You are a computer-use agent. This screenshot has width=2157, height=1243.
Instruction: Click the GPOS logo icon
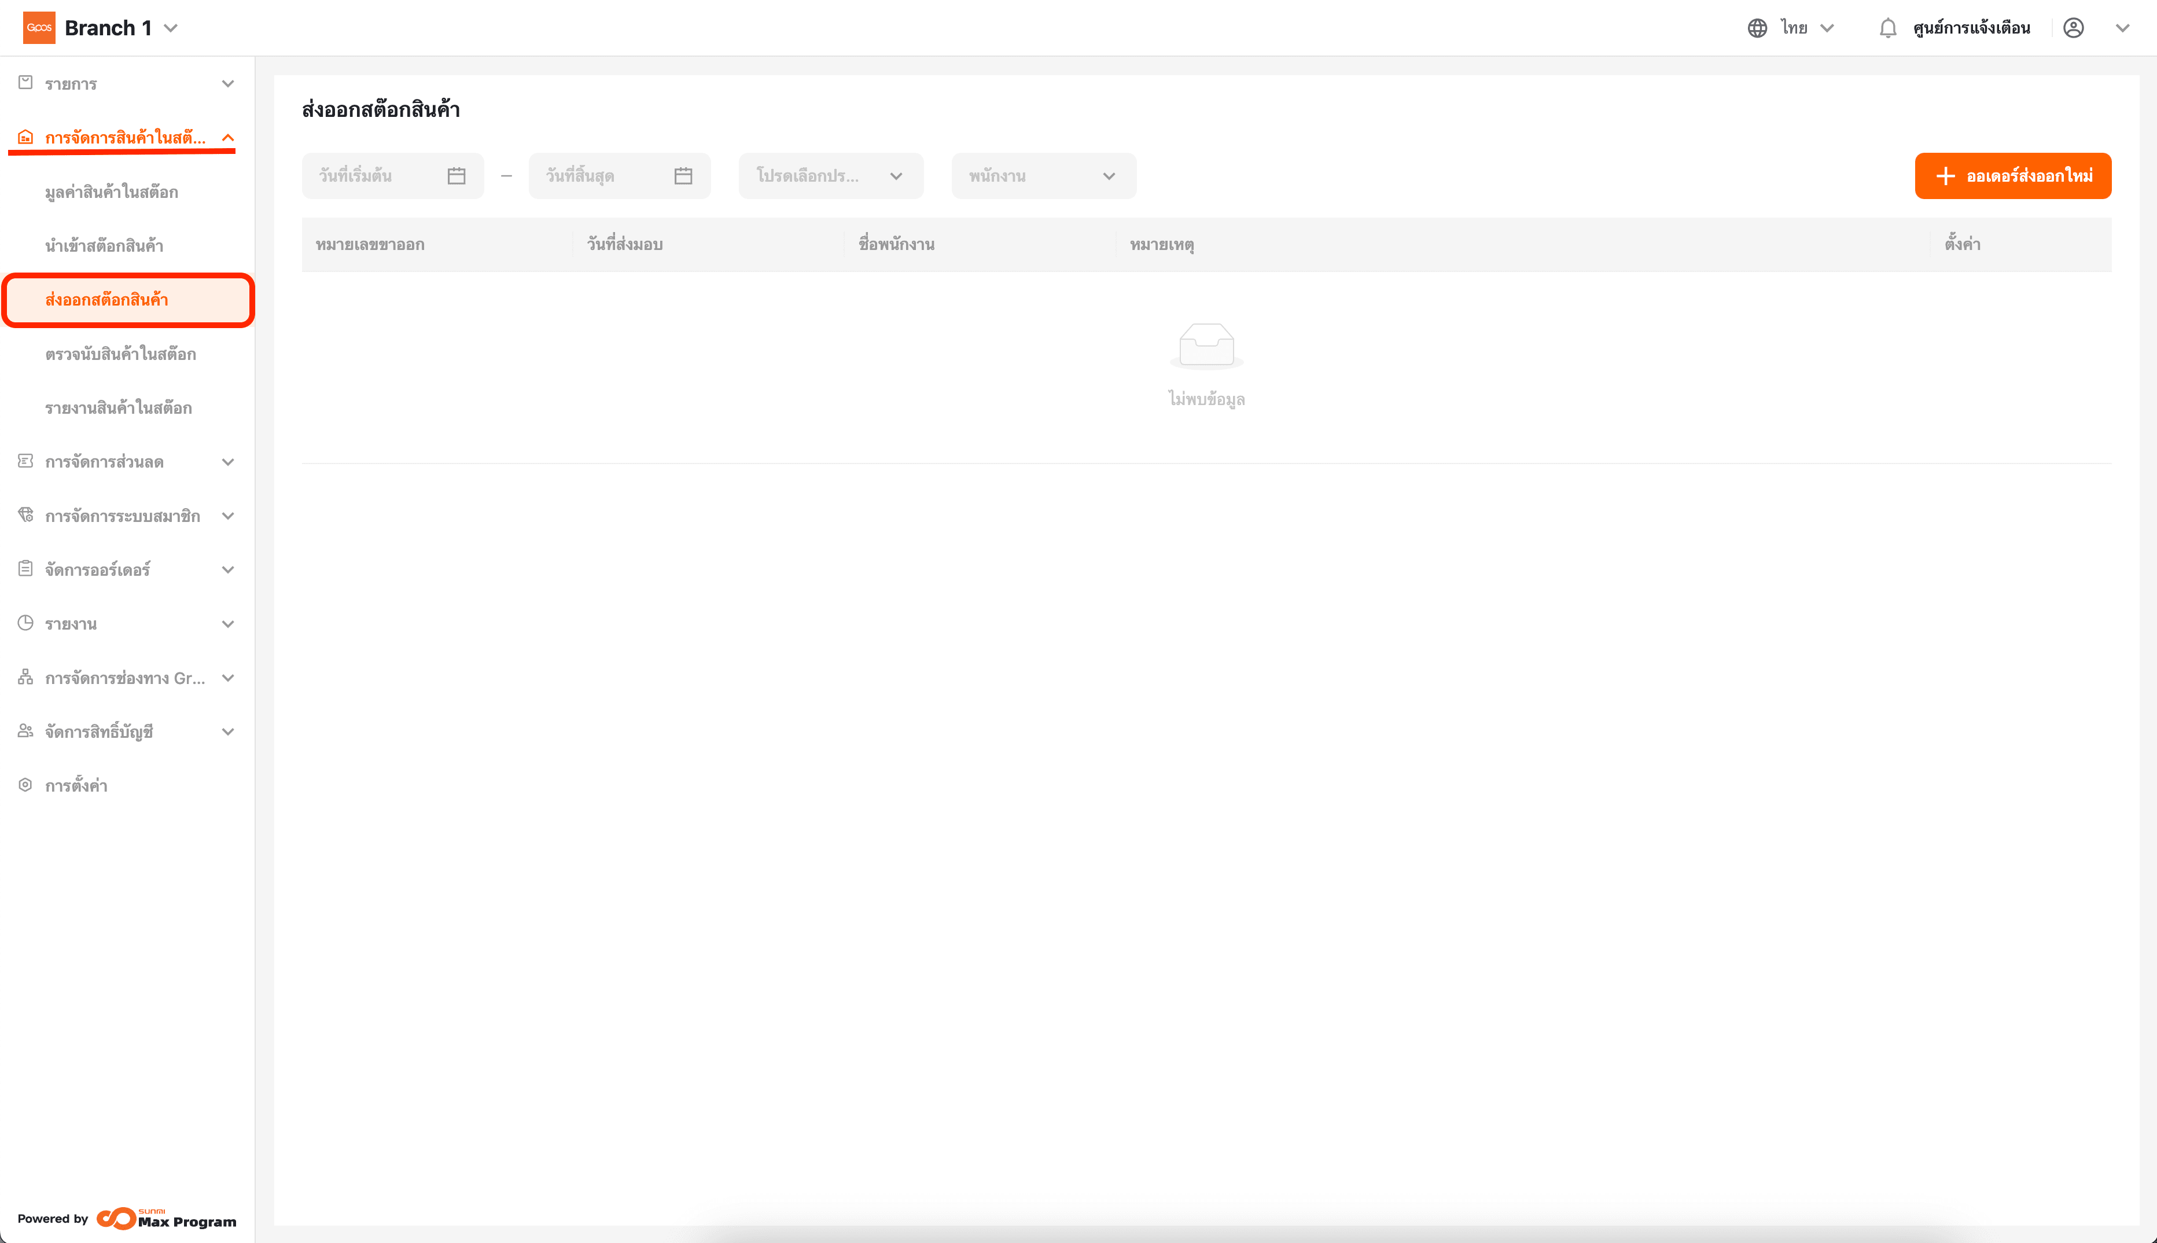pyautogui.click(x=38, y=28)
